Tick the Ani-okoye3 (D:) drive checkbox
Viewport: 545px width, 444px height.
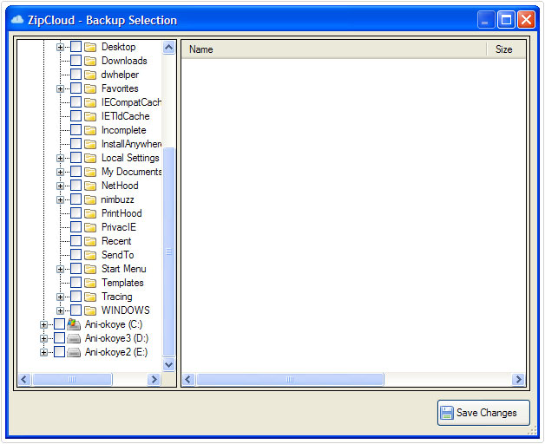click(59, 337)
